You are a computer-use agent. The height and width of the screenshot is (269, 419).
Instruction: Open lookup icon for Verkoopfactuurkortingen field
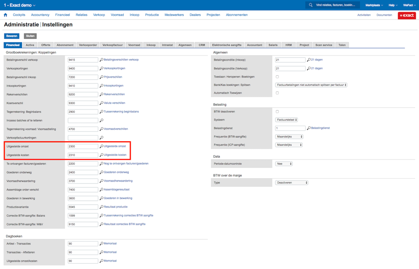tap(102, 138)
